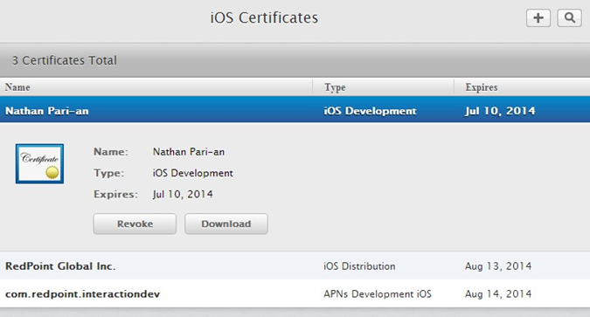Screen dimensions: 590x317
Task: Click the Aug 13, 2014 expiry cell
Action: (498, 266)
